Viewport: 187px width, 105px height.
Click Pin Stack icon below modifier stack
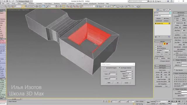[156, 37]
